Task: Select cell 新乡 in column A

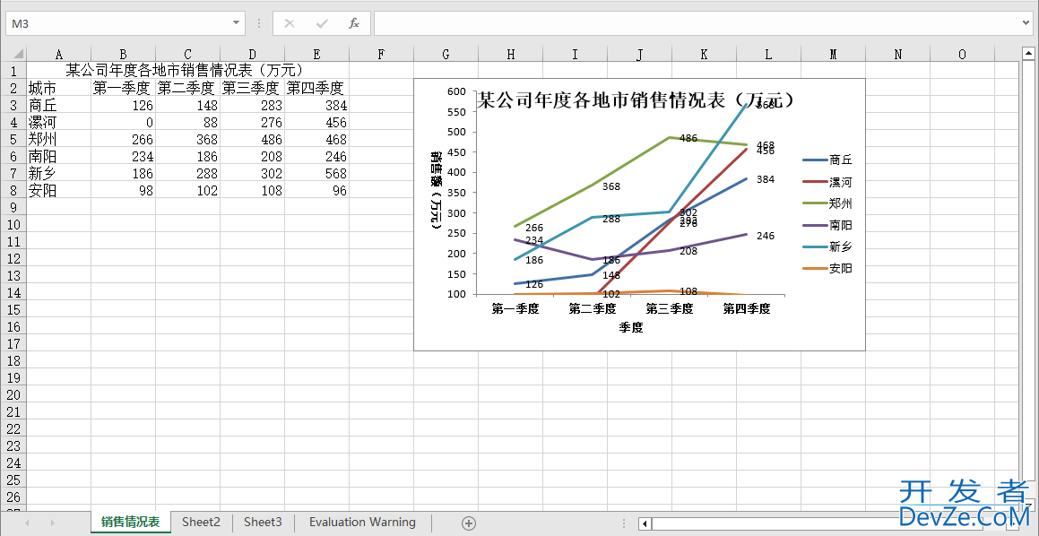Action: pos(59,173)
